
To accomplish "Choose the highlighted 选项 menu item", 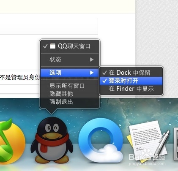I will point(69,73).
